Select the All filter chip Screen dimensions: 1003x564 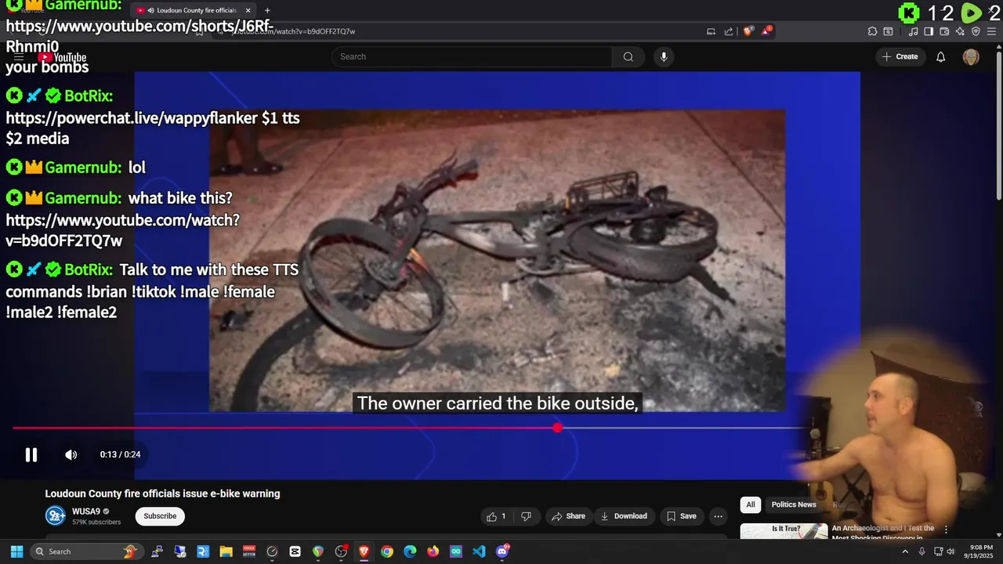click(751, 504)
